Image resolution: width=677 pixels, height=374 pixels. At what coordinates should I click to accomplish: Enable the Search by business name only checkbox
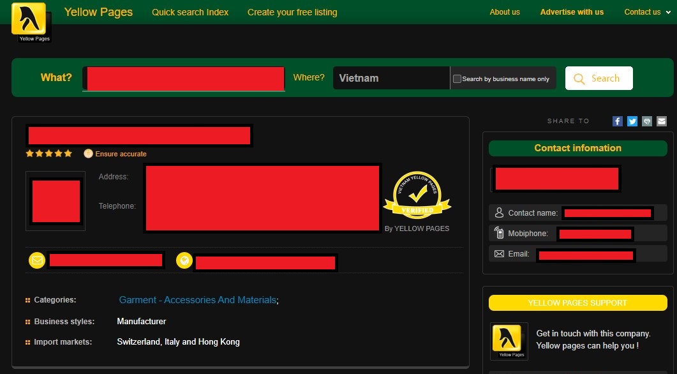coord(457,78)
